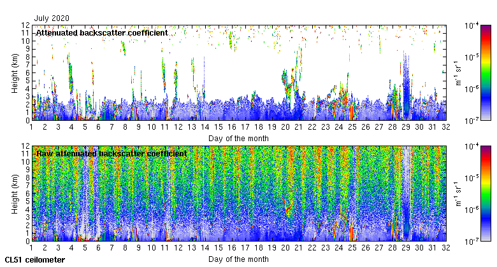Viewport: 497px width, 267px height.
Task: Click the 10⁻⁷ tick of the upper colorbar
Action: click(472, 121)
